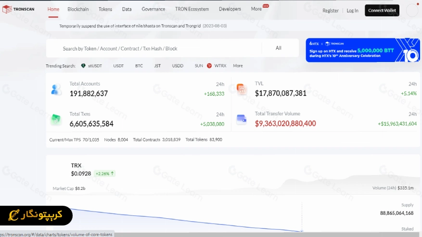The image size is (422, 237).
Task: Click Total Txns value 6,605,635,584
Action: (x=91, y=124)
